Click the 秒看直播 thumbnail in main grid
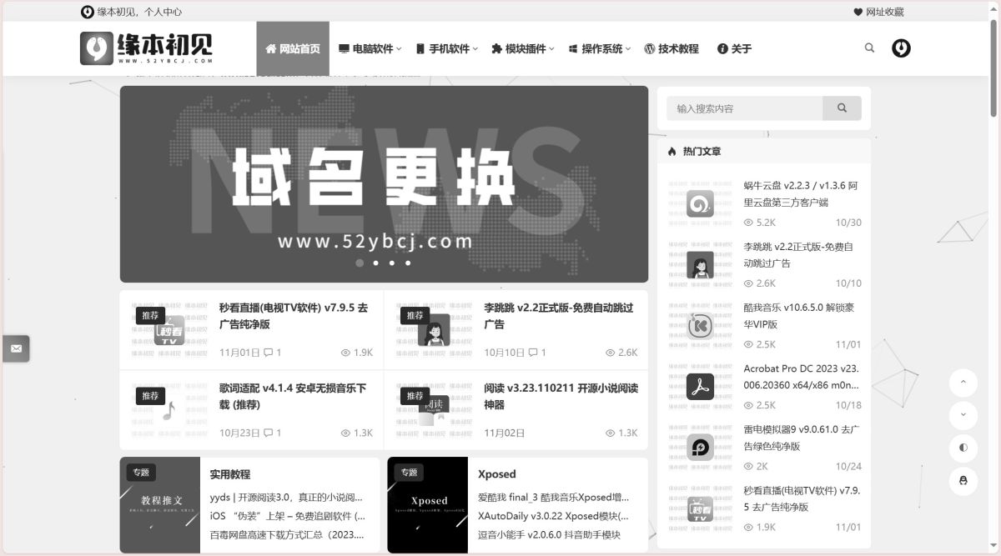Screen dimensions: 1001x556 tap(170, 331)
